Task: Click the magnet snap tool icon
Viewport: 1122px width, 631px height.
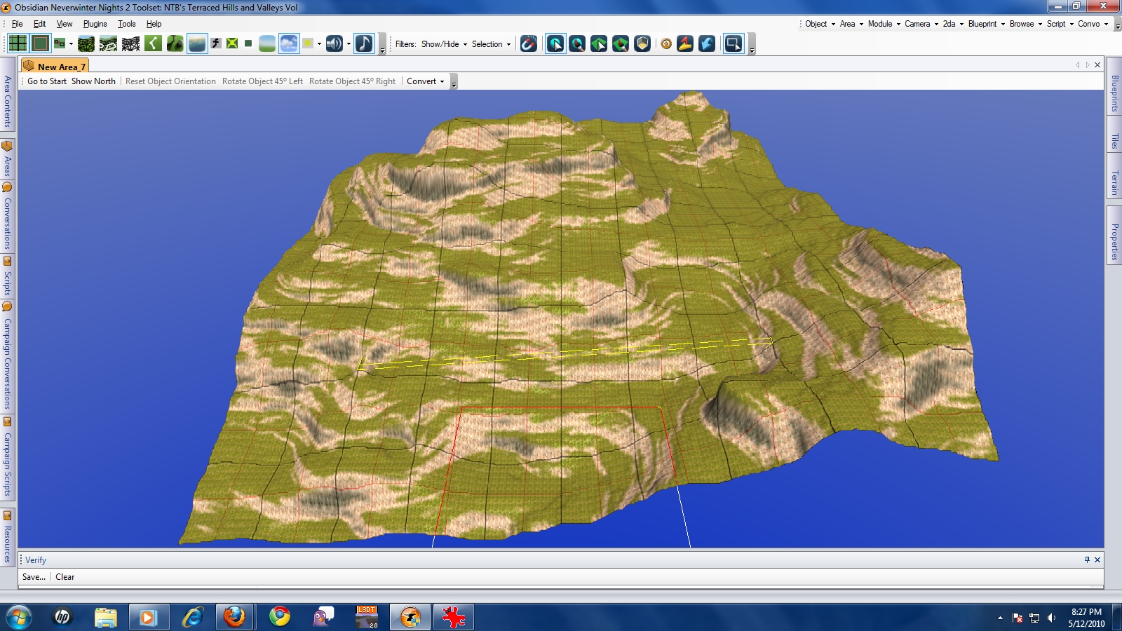Action: tap(529, 44)
